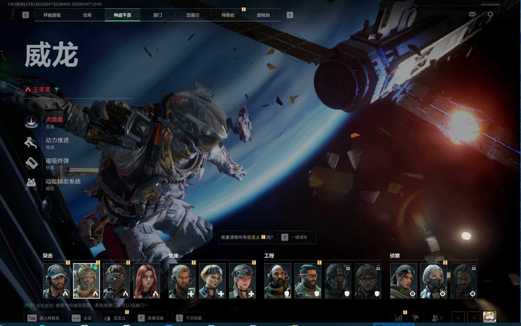Click the 自定义 customize button
This screenshot has width=521, height=326.
(x=115, y=318)
